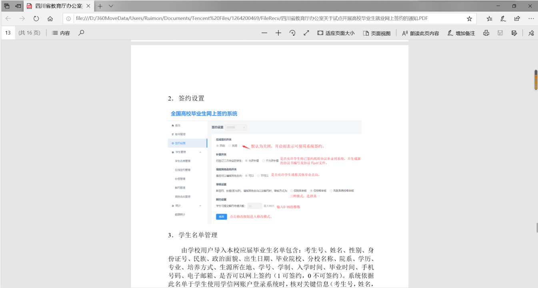Maximize or restore the browser window
This screenshot has width=538, height=288.
pos(514,6)
